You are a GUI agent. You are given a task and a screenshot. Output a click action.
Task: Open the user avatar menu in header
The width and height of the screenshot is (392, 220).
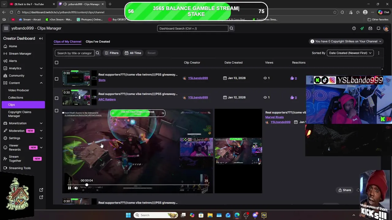click(386, 28)
